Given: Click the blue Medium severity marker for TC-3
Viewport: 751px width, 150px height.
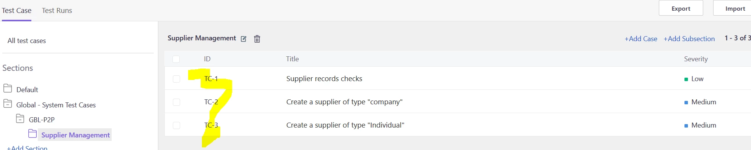Looking at the screenshot, I should [x=686, y=126].
